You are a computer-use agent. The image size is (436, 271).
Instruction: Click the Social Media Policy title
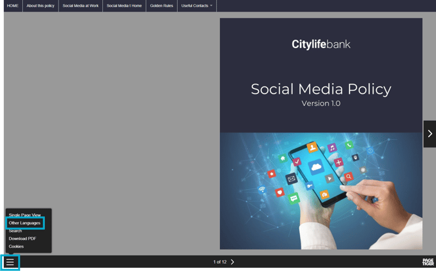click(321, 89)
